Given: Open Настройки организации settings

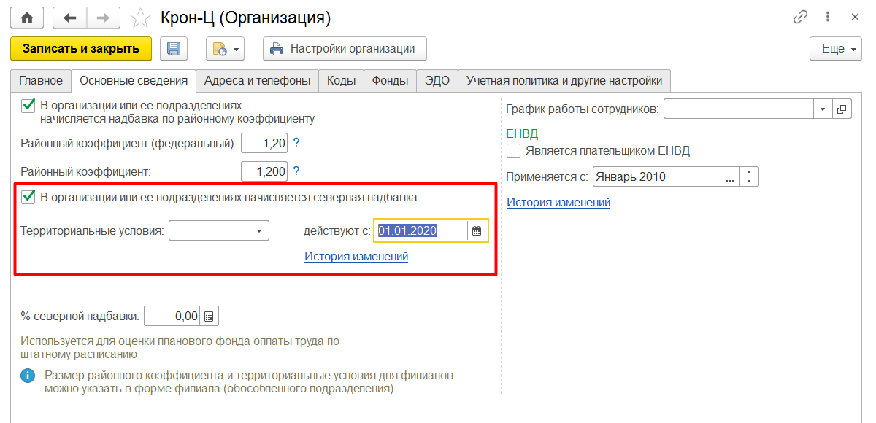Looking at the screenshot, I should point(345,49).
